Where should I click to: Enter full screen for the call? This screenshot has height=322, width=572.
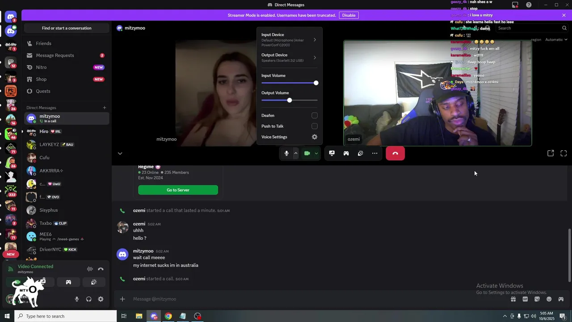564,153
